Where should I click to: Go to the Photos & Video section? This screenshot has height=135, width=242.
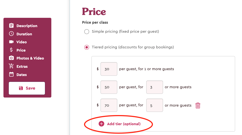[30, 58]
